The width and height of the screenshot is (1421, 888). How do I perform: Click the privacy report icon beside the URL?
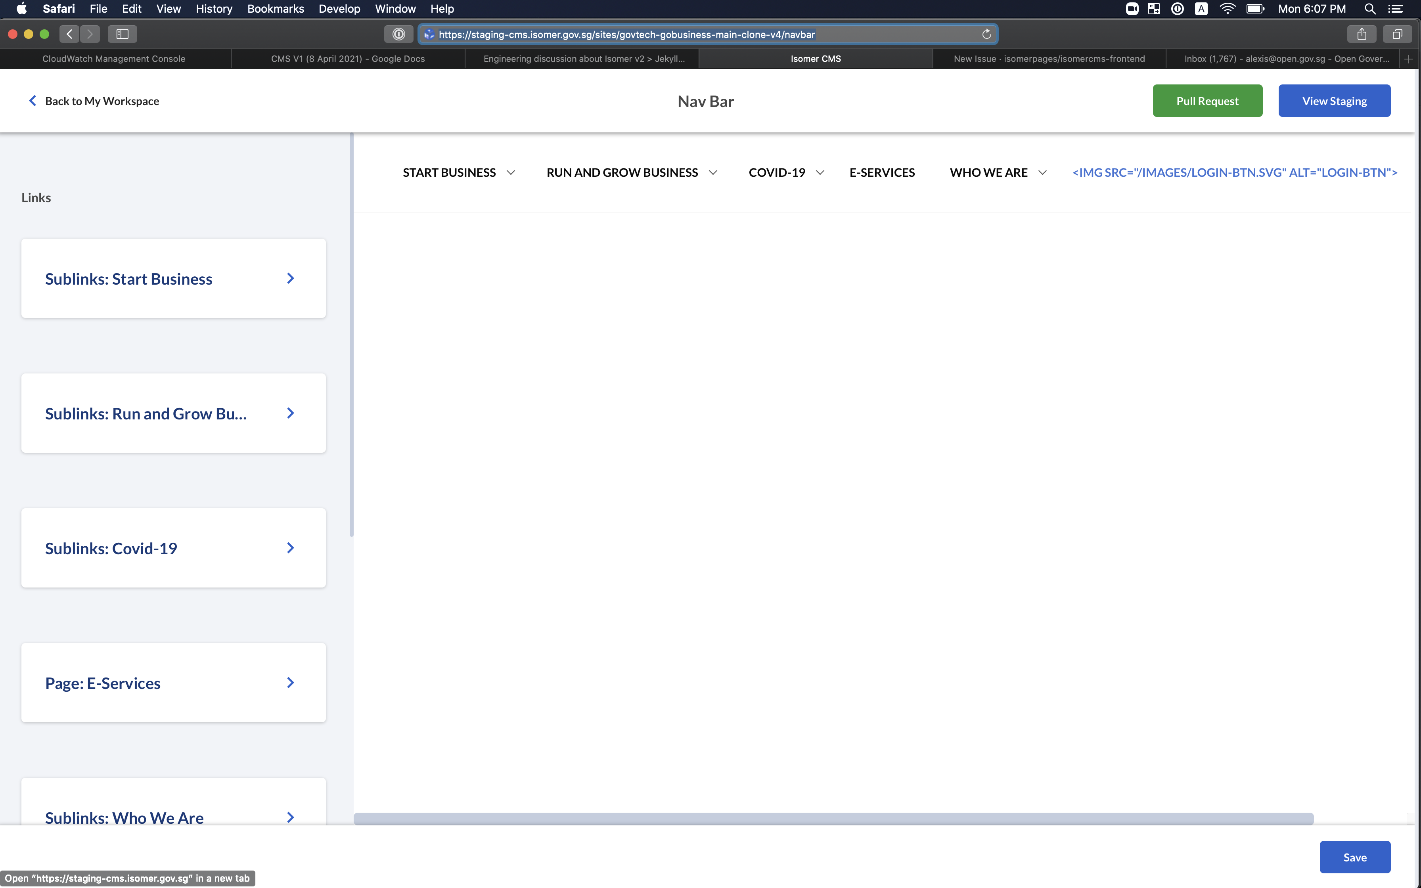(x=398, y=34)
